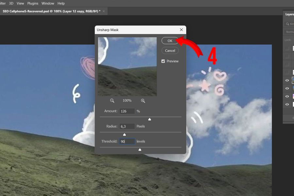Viewport: 294px width, 196px height.
Task: Open the 3D menu
Action: tap(11, 3)
